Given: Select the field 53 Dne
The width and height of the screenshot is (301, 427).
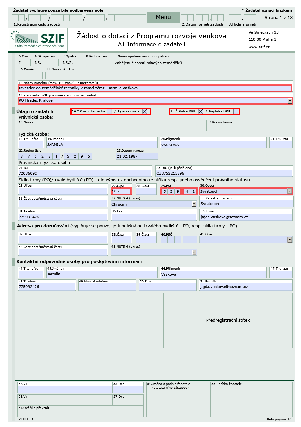Looking at the screenshot, I should pyautogui.click(x=128, y=389).
